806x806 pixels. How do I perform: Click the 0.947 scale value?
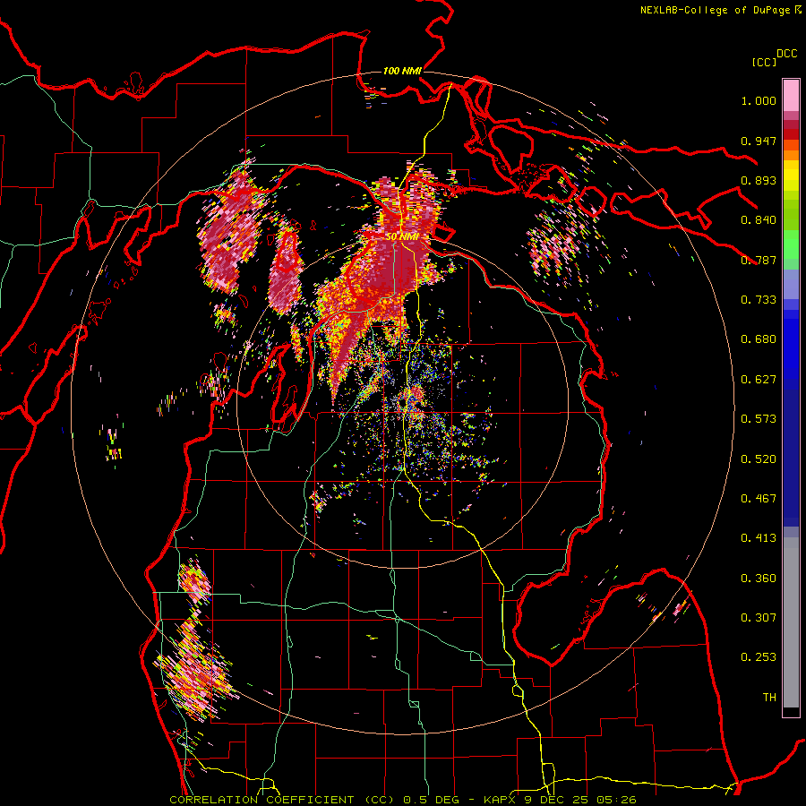[759, 141]
